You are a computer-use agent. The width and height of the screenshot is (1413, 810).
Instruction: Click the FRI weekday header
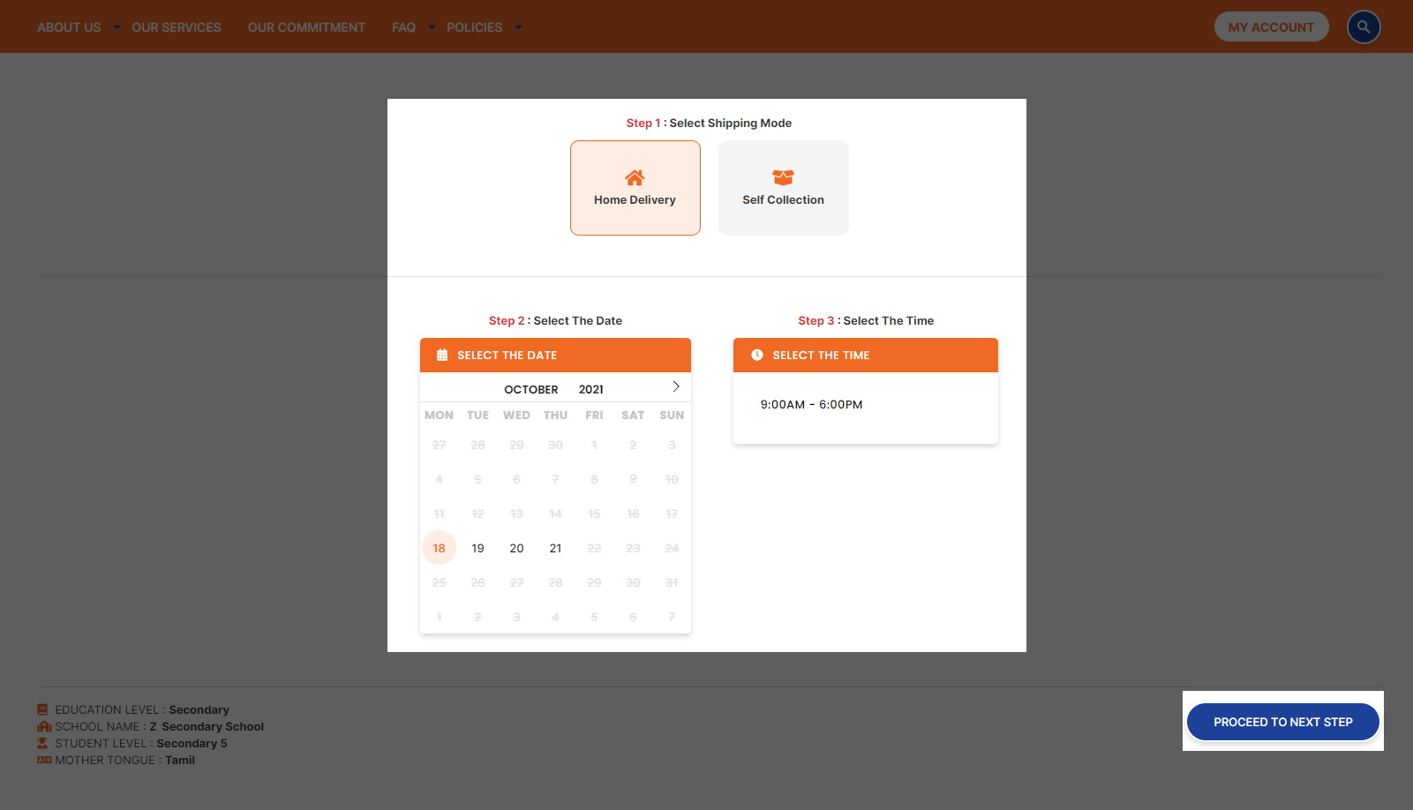tap(594, 415)
